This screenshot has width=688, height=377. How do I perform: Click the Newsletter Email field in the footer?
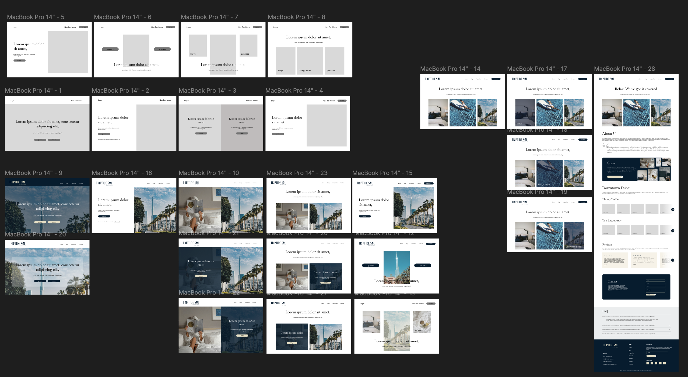(657, 352)
